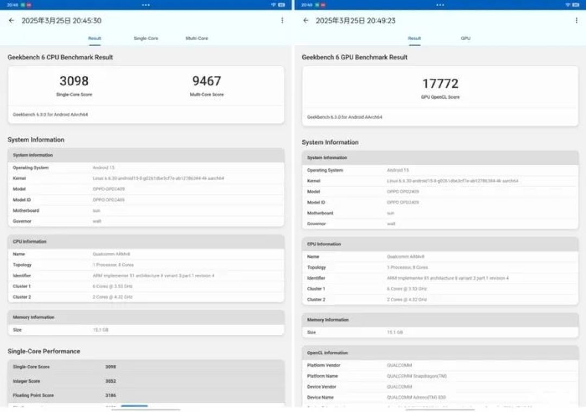Viewport: 586px width, 412px height.
Task: Tap the Geekbench 6 GPU Benchmark Result heading
Action: tap(355, 57)
